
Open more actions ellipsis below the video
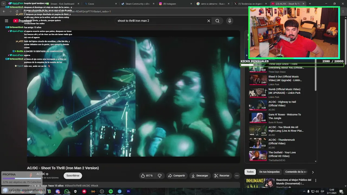click(237, 176)
